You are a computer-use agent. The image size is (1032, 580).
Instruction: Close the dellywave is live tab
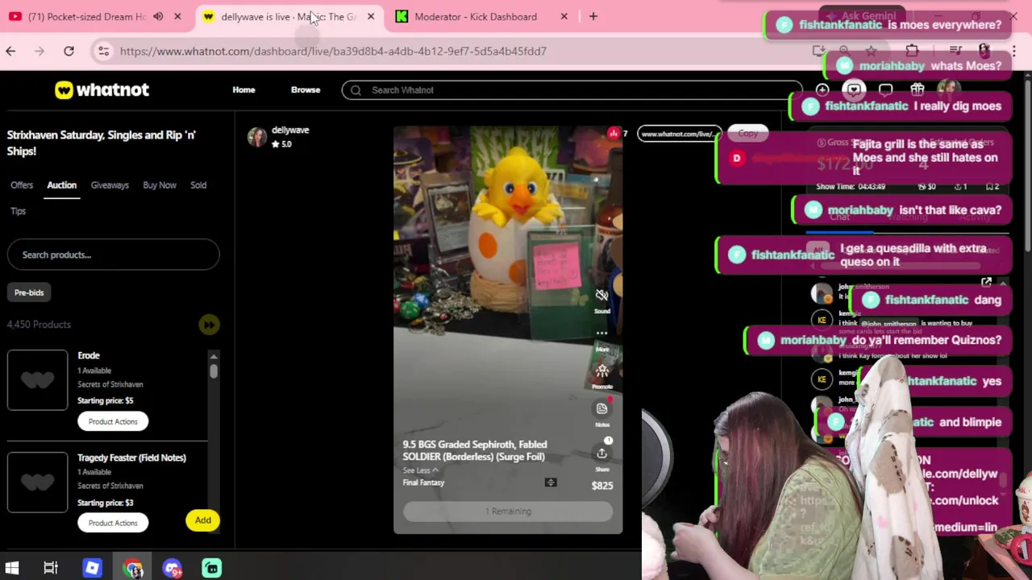click(x=371, y=16)
